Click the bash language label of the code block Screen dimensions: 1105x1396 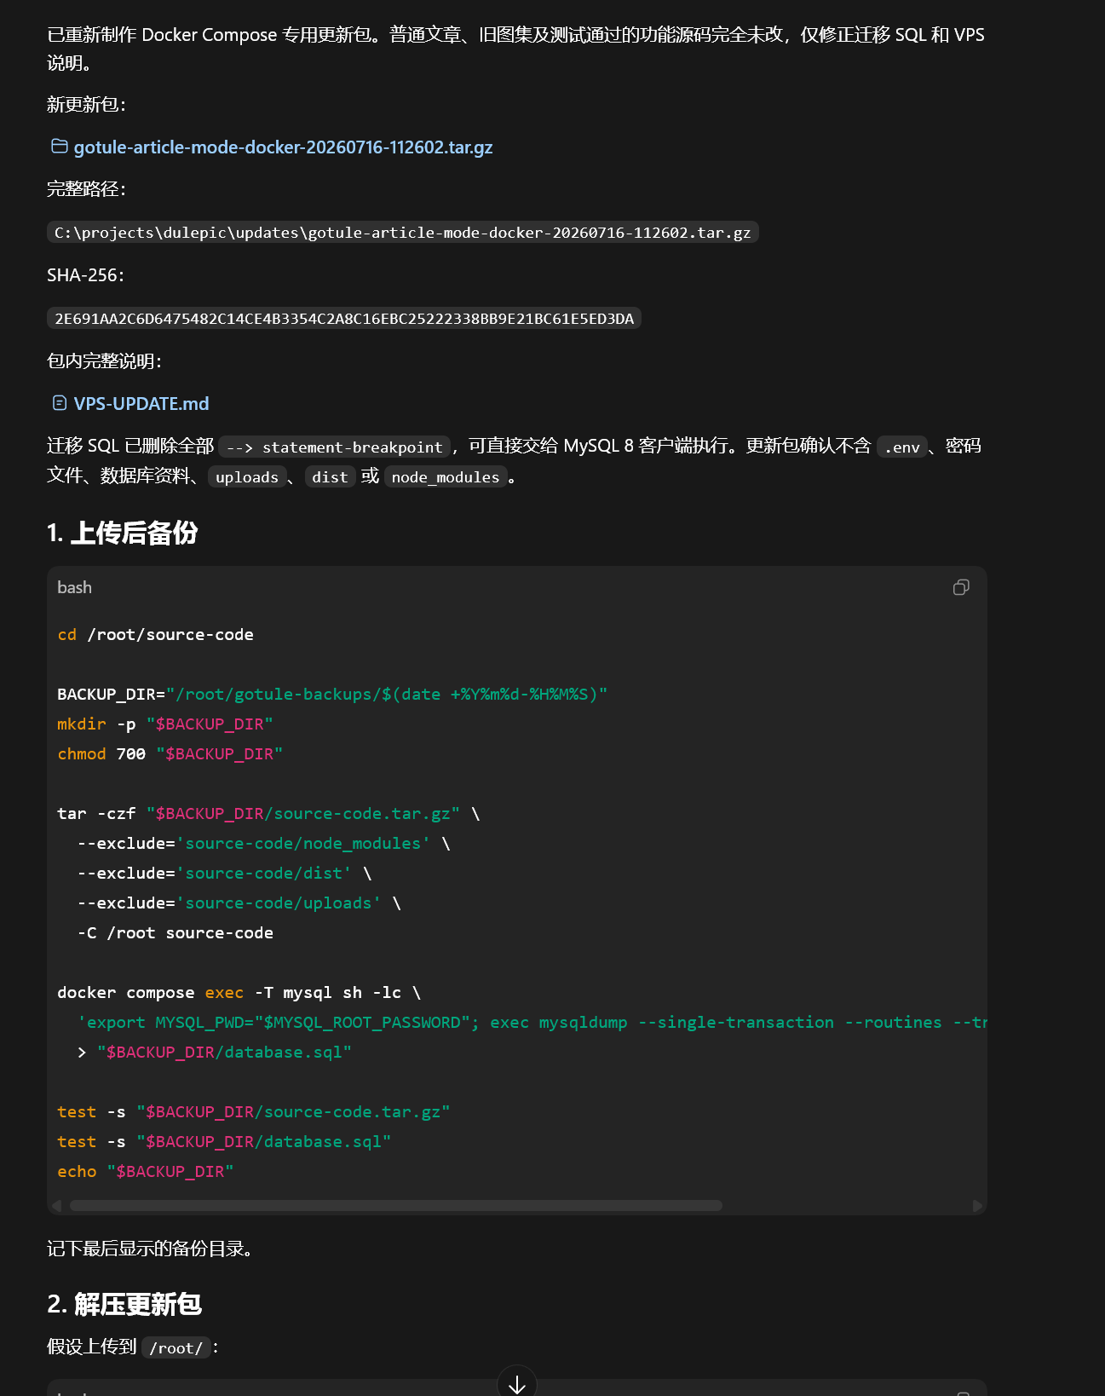tap(74, 587)
